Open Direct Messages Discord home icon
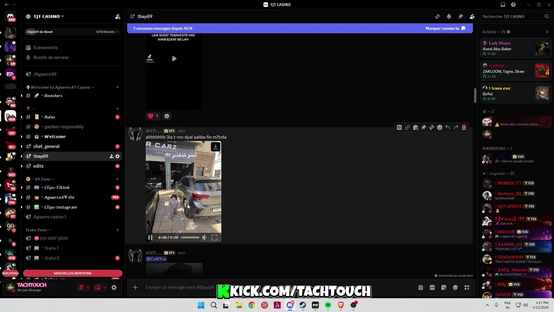 point(10,16)
